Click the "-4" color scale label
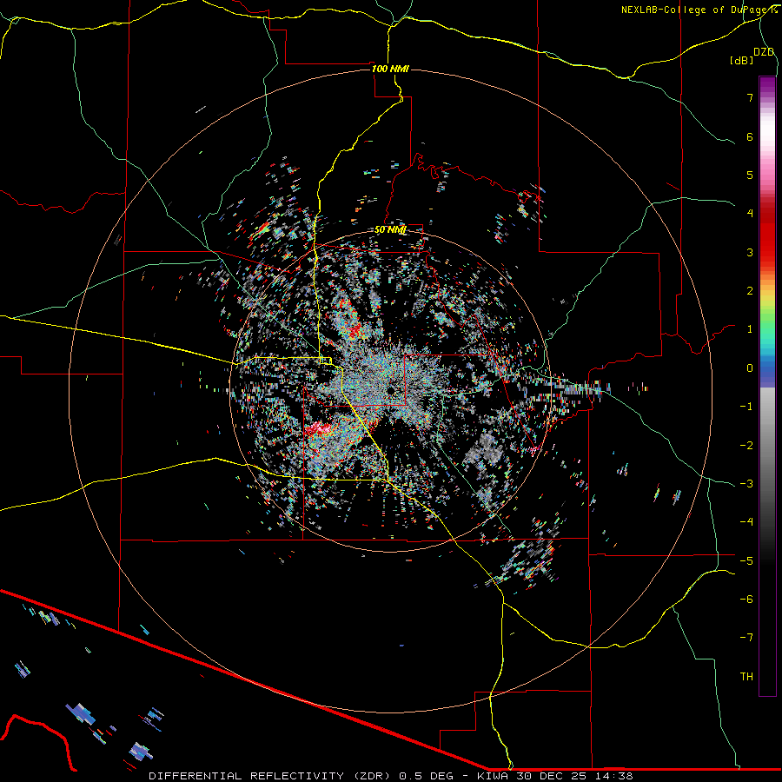 tap(746, 521)
